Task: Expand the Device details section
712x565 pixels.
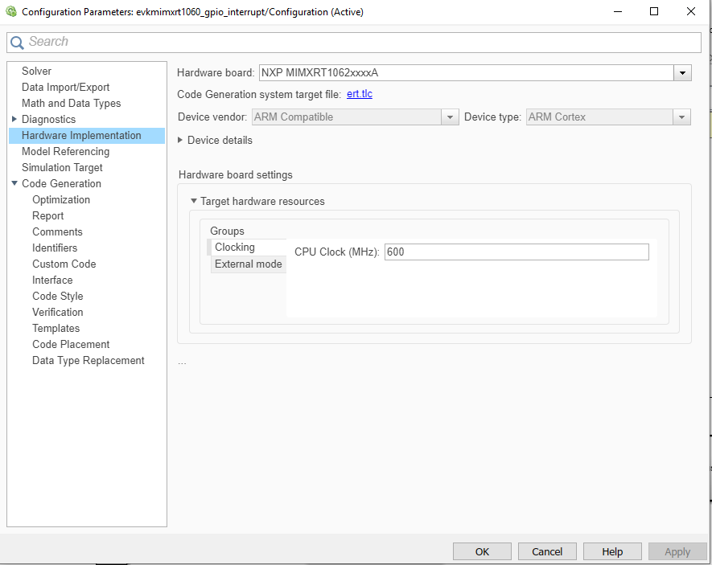Action: click(x=180, y=140)
